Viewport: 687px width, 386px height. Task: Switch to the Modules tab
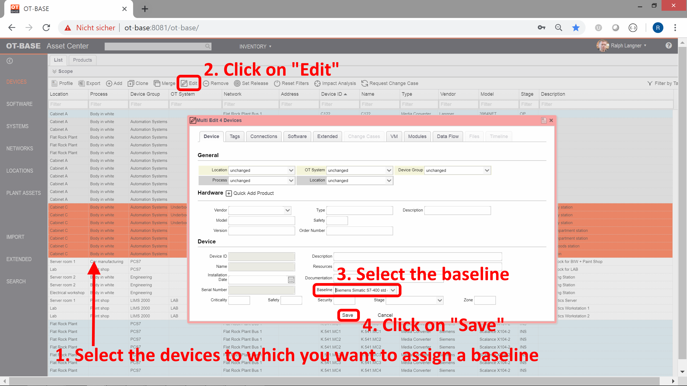coord(417,136)
